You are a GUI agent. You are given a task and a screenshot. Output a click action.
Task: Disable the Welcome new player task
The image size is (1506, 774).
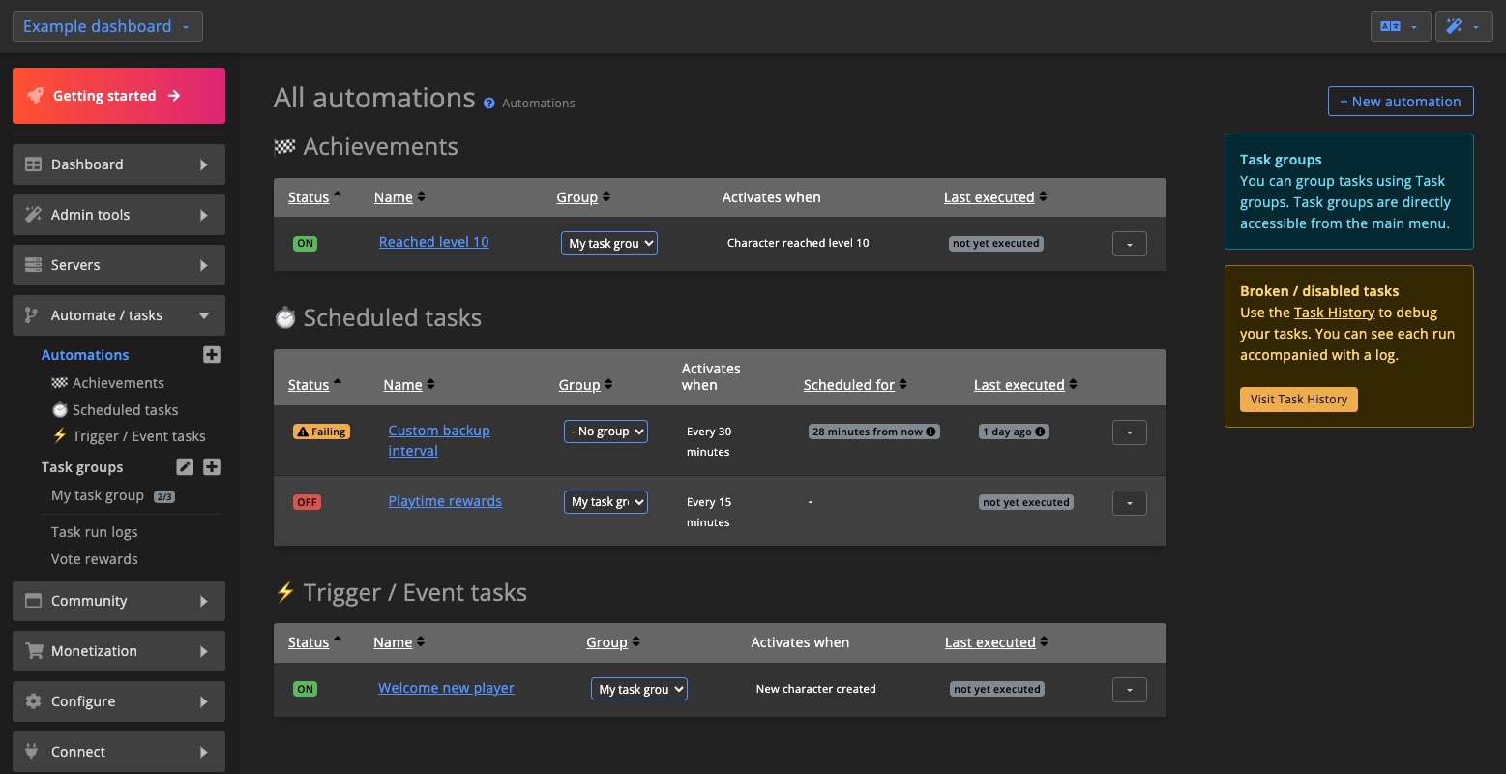(305, 688)
